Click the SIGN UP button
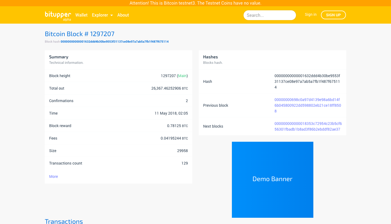The height and width of the screenshot is (224, 391). point(333,15)
